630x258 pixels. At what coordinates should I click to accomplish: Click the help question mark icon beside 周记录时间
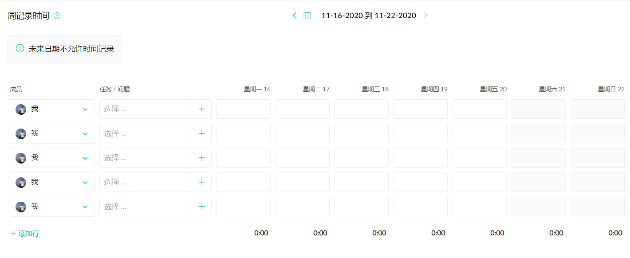[57, 16]
